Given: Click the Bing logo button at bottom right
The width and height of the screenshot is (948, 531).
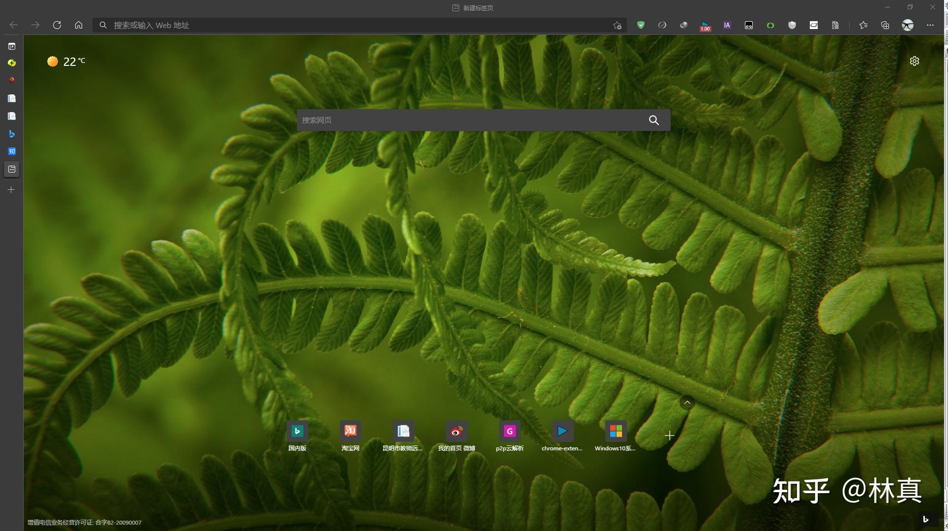Looking at the screenshot, I should [926, 519].
